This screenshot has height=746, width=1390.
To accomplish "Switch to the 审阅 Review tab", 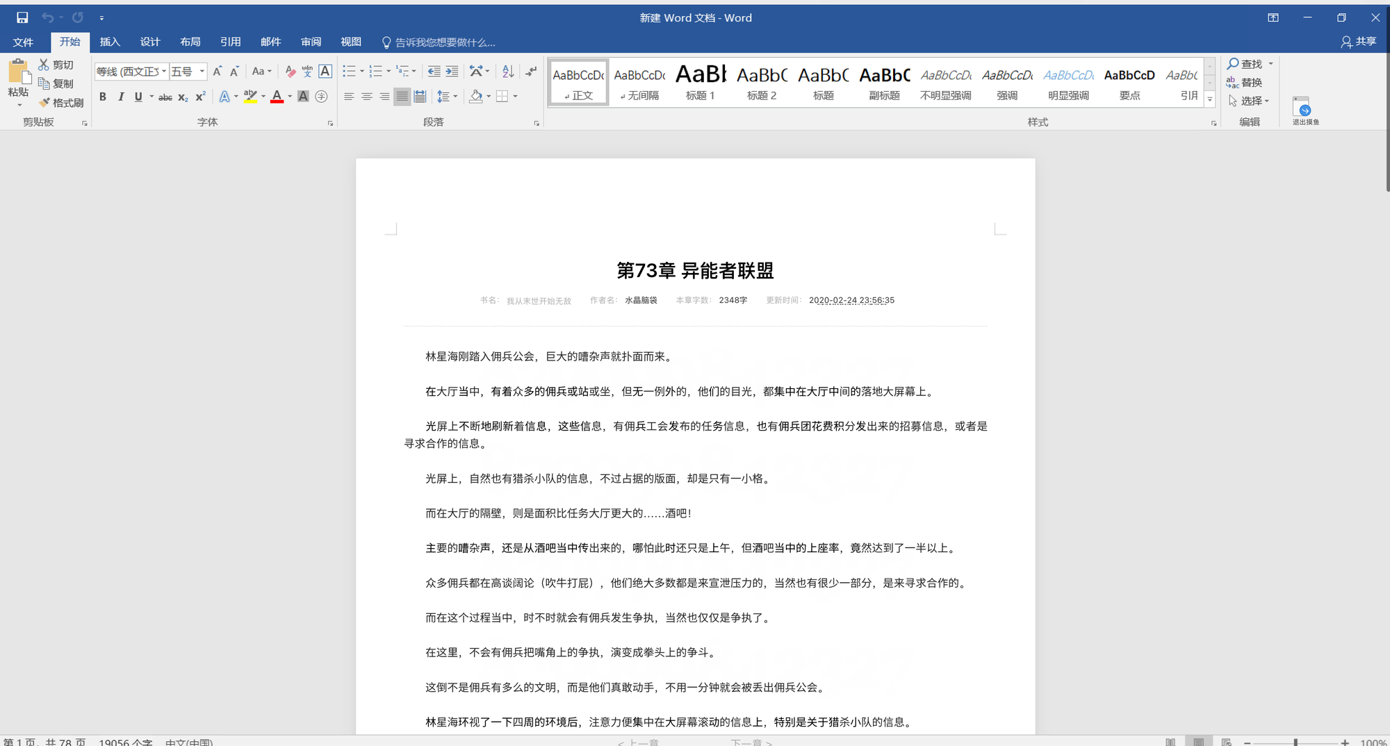I will (x=311, y=42).
